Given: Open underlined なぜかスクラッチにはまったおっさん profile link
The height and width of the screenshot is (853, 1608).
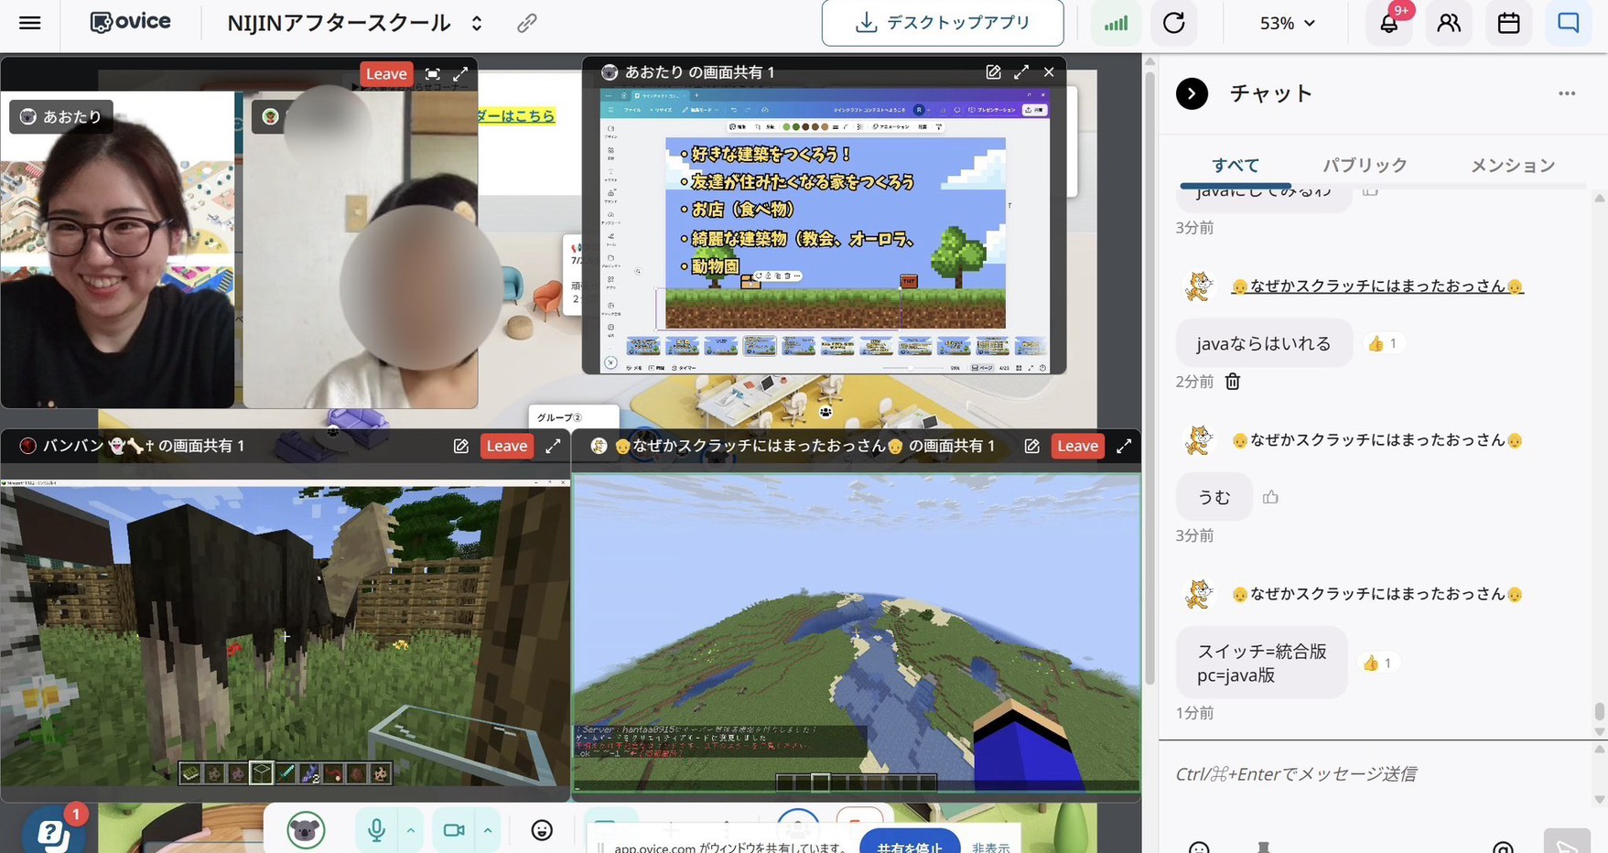Looking at the screenshot, I should coord(1377,286).
